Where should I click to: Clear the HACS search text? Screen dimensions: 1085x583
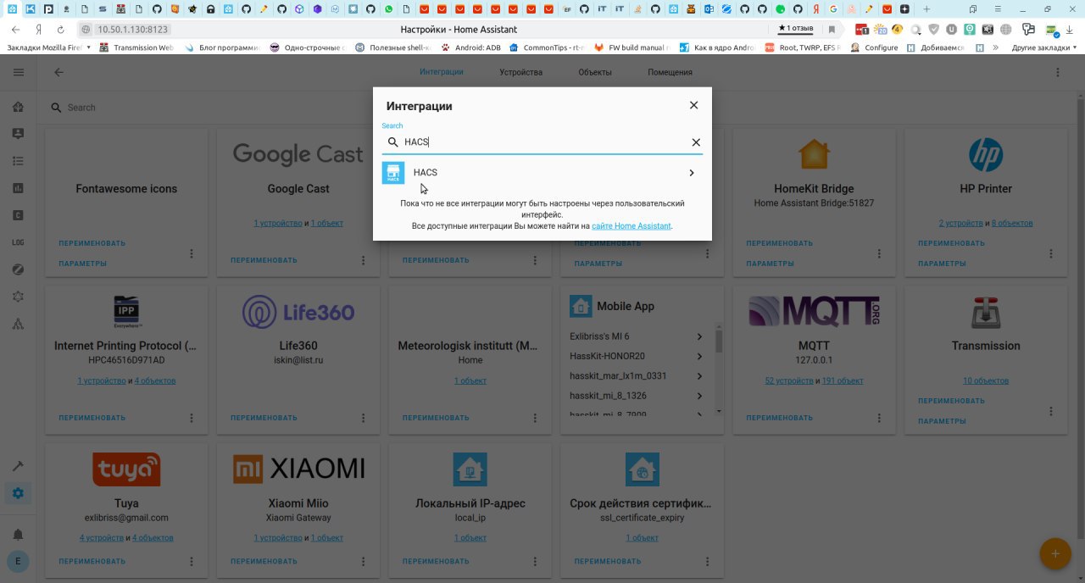coord(696,142)
